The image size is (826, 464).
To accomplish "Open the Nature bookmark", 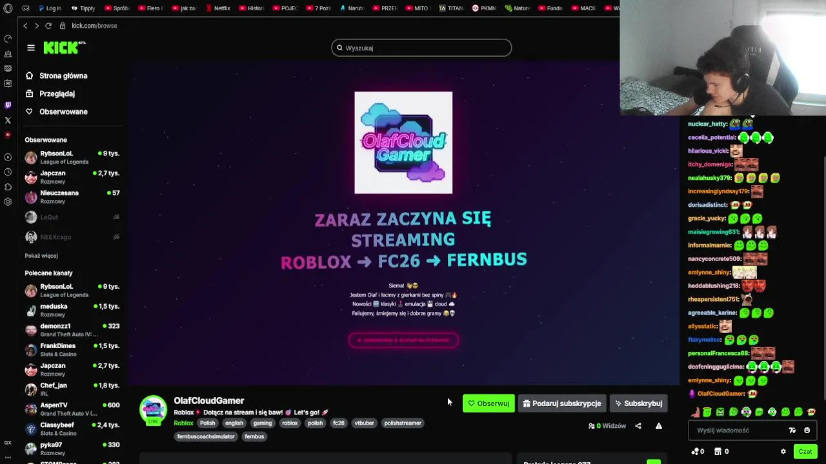I will point(518,8).
